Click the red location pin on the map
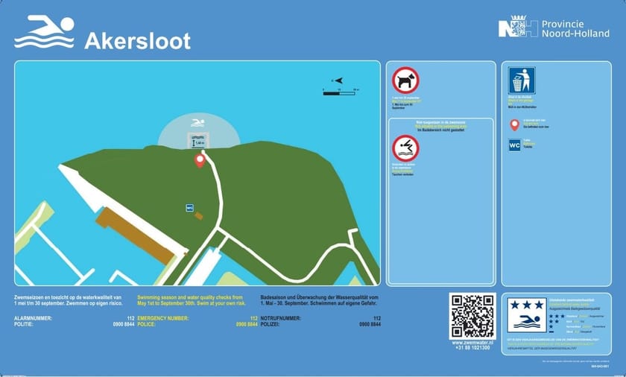Image resolution: width=626 pixels, height=377 pixels. coord(200,161)
